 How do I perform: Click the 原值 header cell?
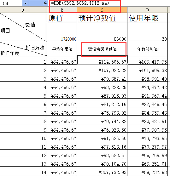click(x=62, y=18)
